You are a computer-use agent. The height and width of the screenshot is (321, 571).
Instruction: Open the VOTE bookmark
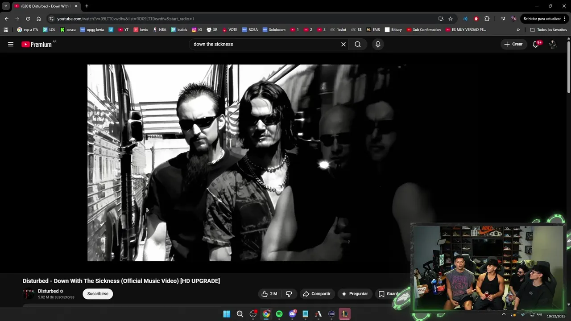pos(230,30)
